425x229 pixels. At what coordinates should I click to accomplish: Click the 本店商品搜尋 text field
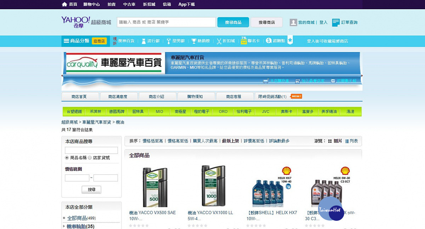[91, 150]
